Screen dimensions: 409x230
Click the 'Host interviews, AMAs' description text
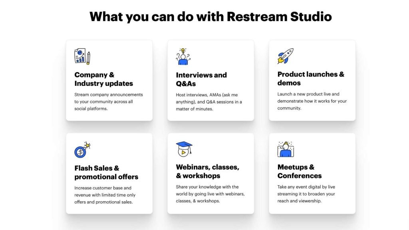(208, 102)
